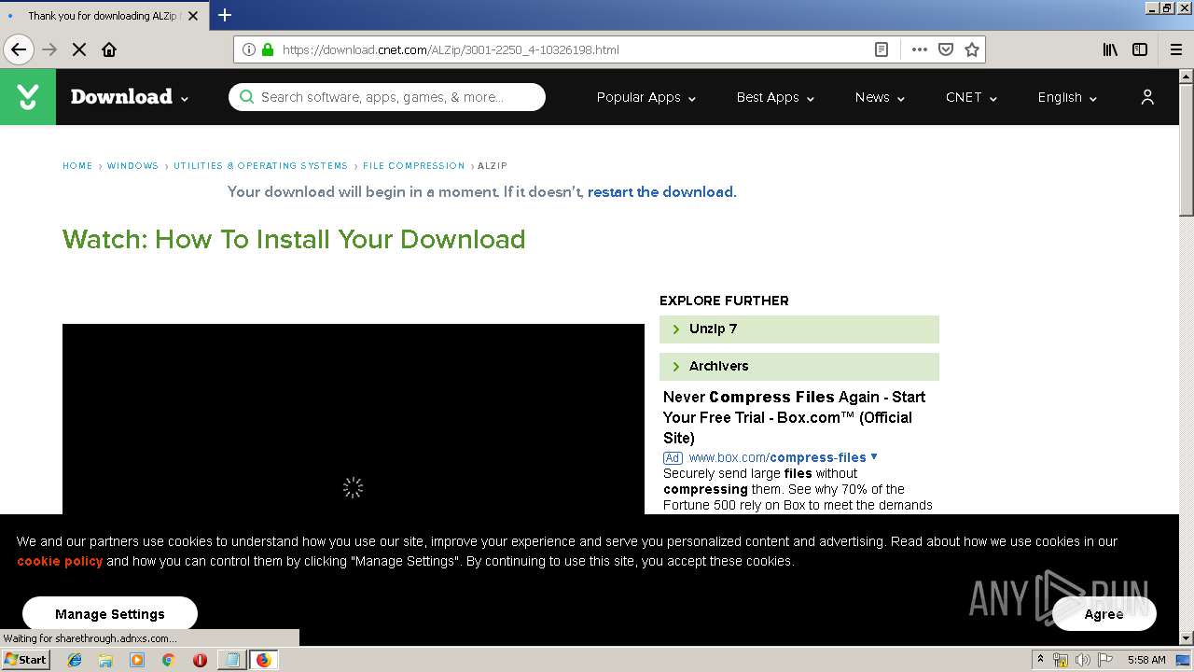Click the browser Back arrow button

coord(19,49)
